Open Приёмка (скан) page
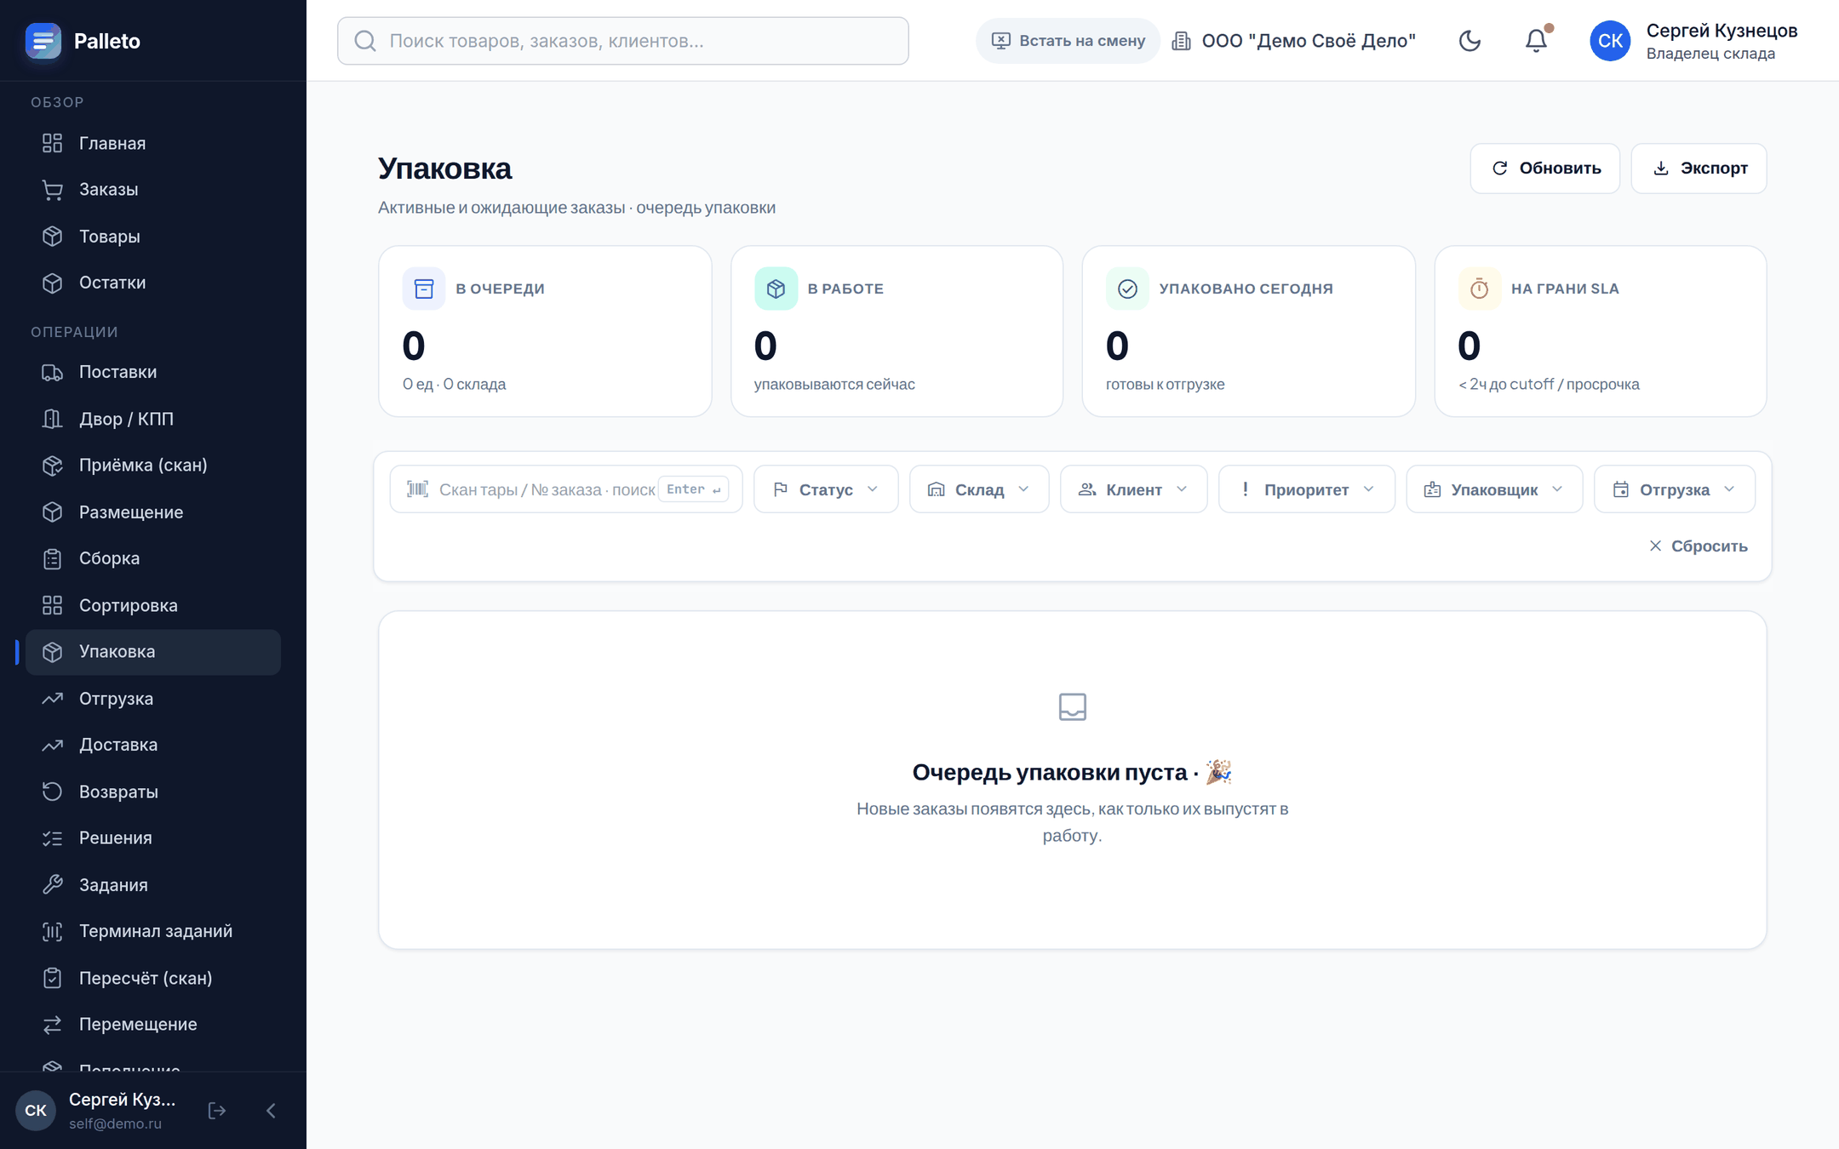This screenshot has width=1839, height=1149. (153, 465)
